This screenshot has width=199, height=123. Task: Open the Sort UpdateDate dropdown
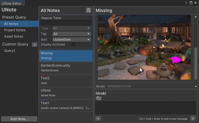tap(72, 40)
